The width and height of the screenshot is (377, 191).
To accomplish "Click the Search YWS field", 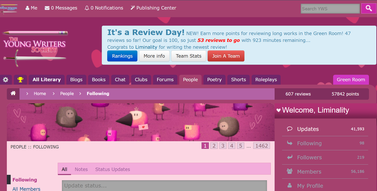I will coord(330,9).
